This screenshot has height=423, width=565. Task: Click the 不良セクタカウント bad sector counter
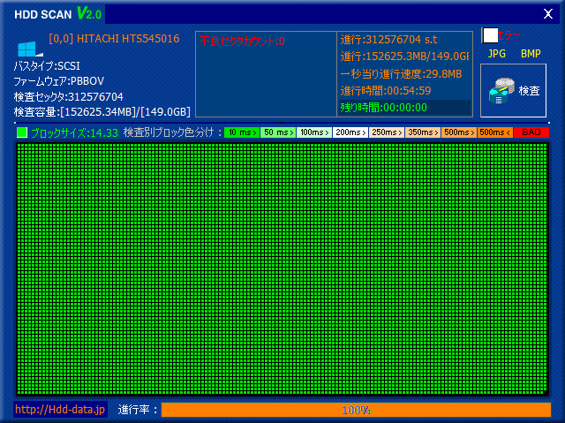click(242, 41)
